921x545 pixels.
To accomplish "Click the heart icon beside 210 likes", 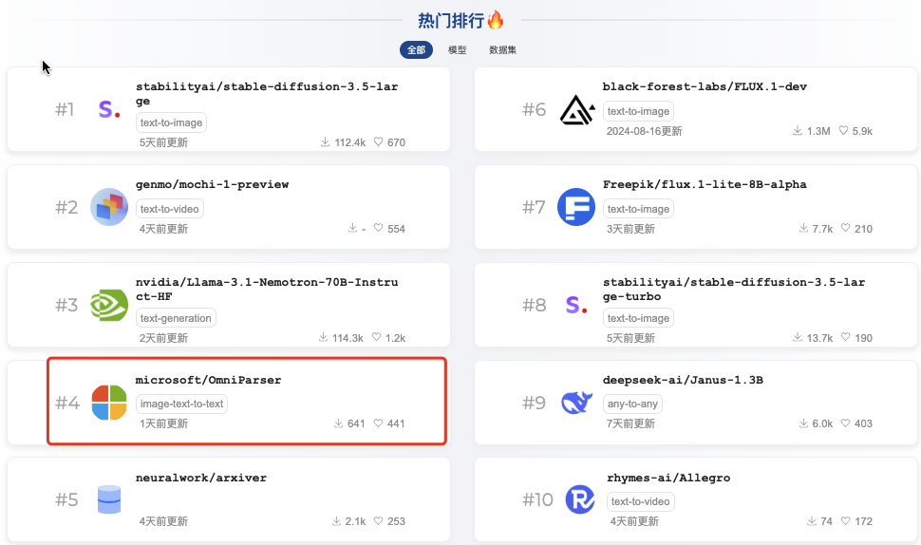I will (x=845, y=228).
